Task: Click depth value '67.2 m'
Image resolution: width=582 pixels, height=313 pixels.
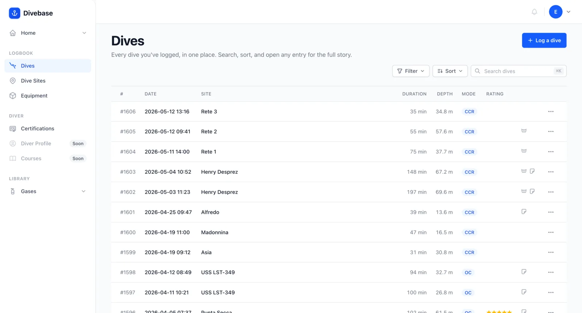Action: pyautogui.click(x=444, y=172)
